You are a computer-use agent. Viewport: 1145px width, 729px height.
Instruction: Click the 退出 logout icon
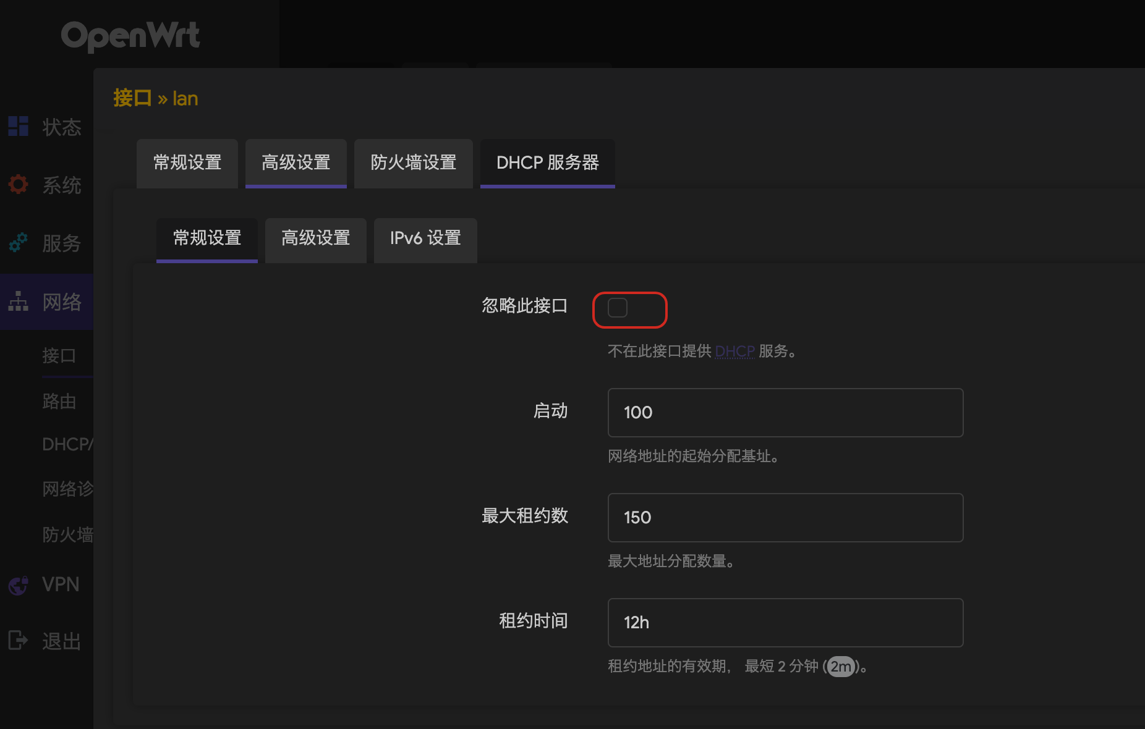(x=18, y=641)
